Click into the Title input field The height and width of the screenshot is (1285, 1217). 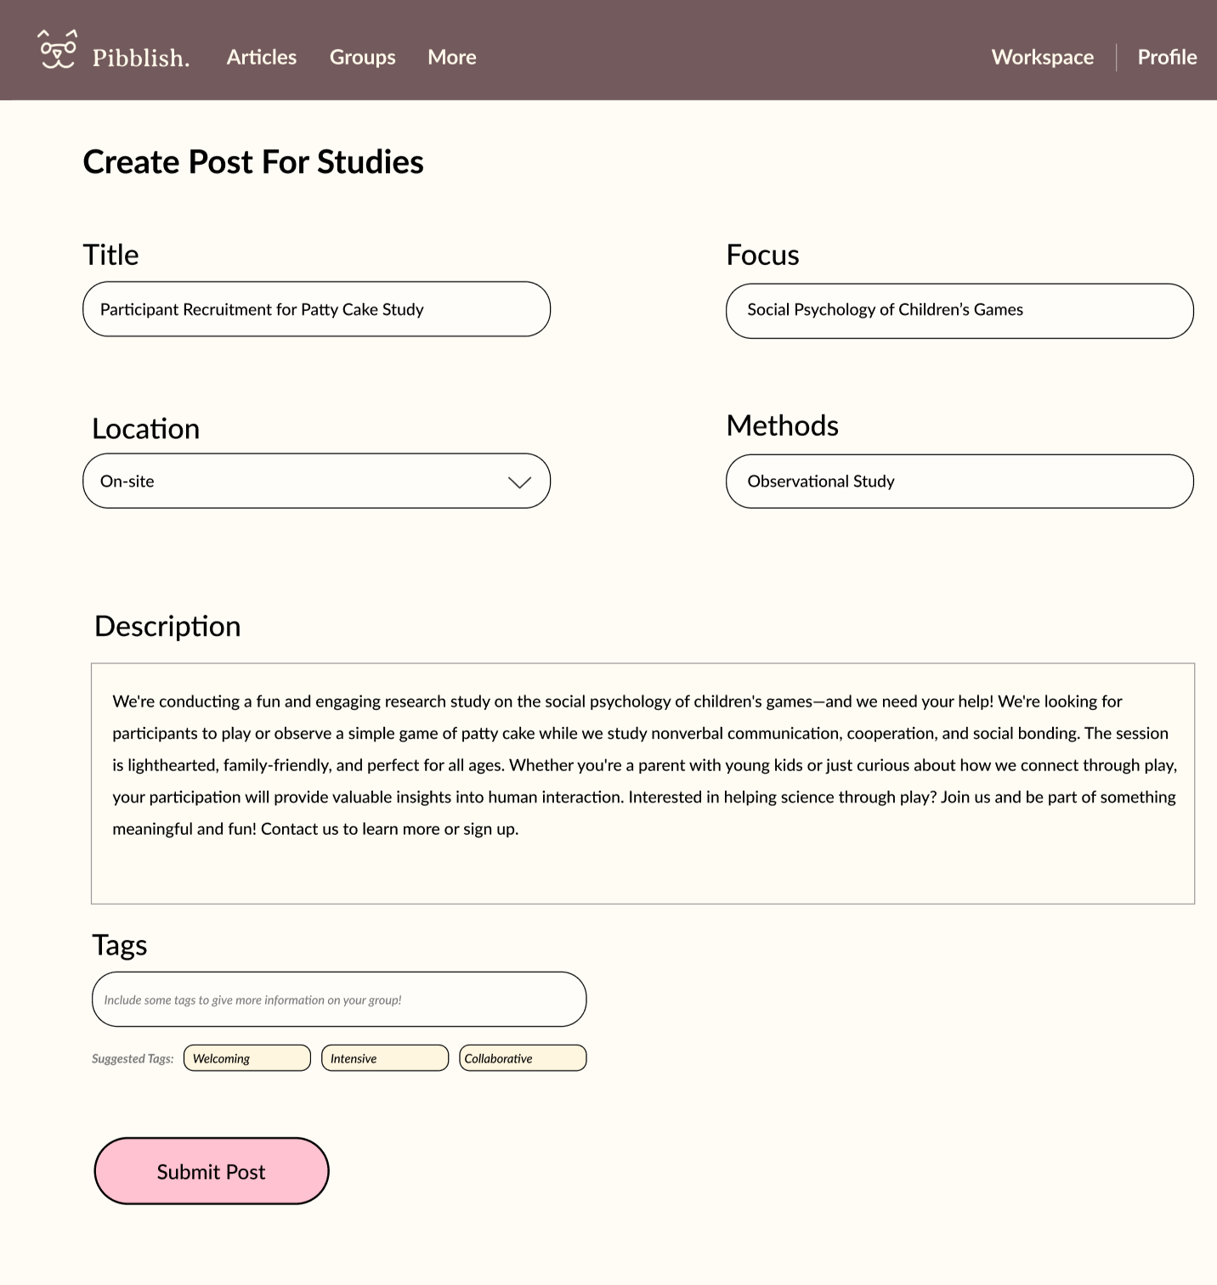pyautogui.click(x=316, y=309)
